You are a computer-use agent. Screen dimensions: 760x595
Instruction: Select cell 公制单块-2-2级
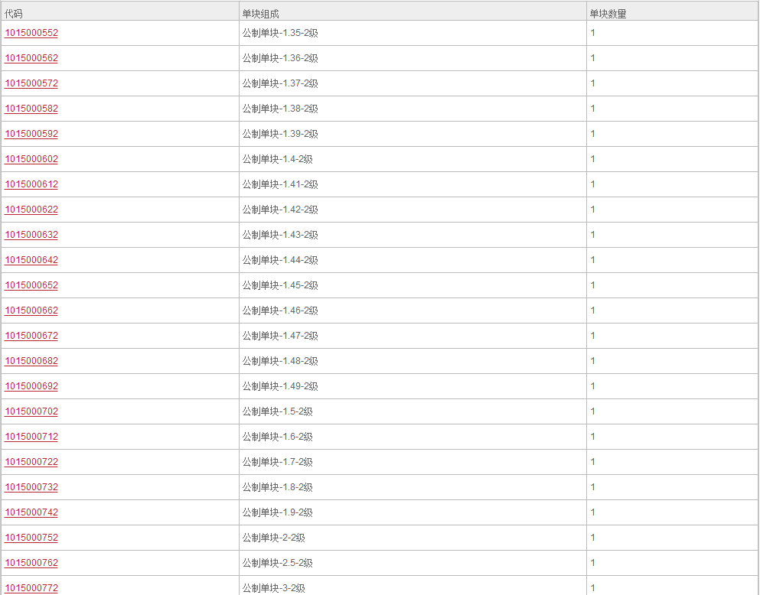coord(413,538)
